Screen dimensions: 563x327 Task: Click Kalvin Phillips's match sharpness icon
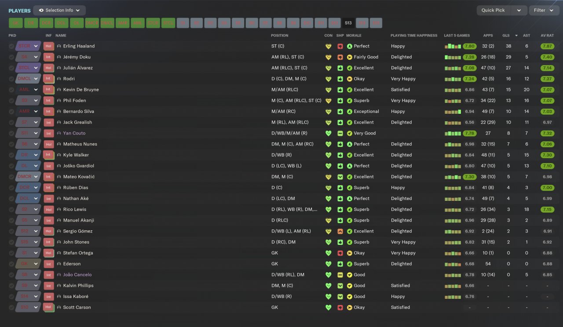[340, 286]
